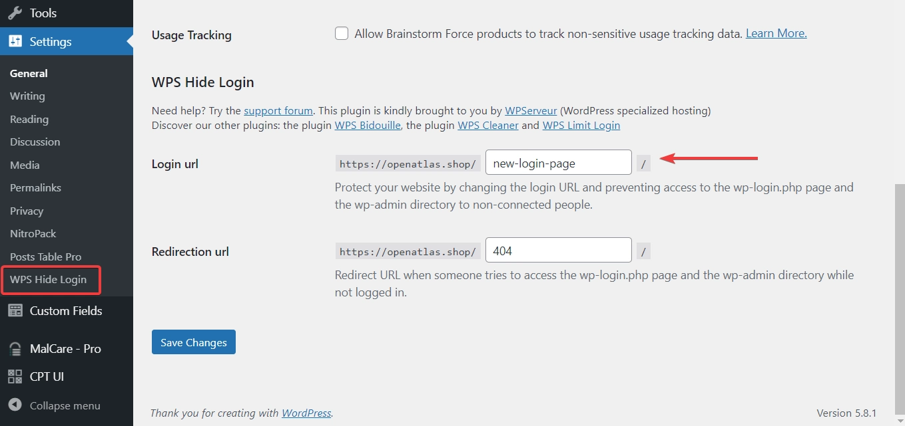The height and width of the screenshot is (426, 905).
Task: Open the support forum link
Action: (278, 110)
